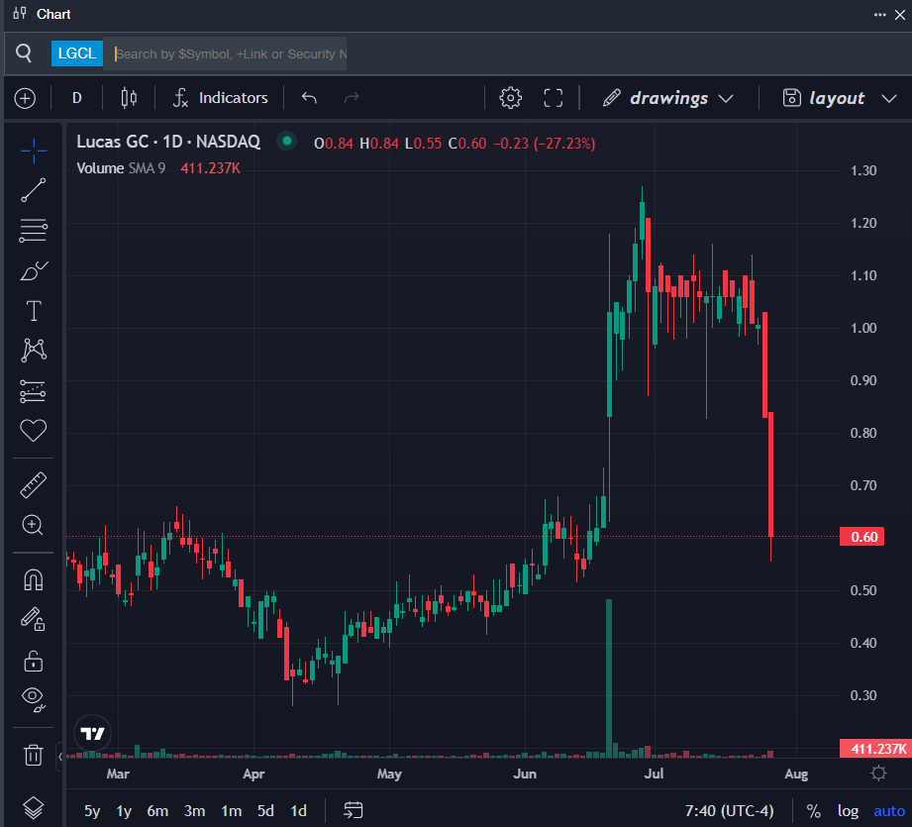Click the Lucas GC symbol title
912x827 pixels.
[168, 142]
